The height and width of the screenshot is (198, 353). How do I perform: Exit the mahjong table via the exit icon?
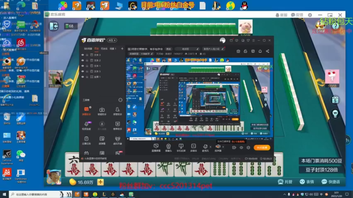tap(54, 26)
